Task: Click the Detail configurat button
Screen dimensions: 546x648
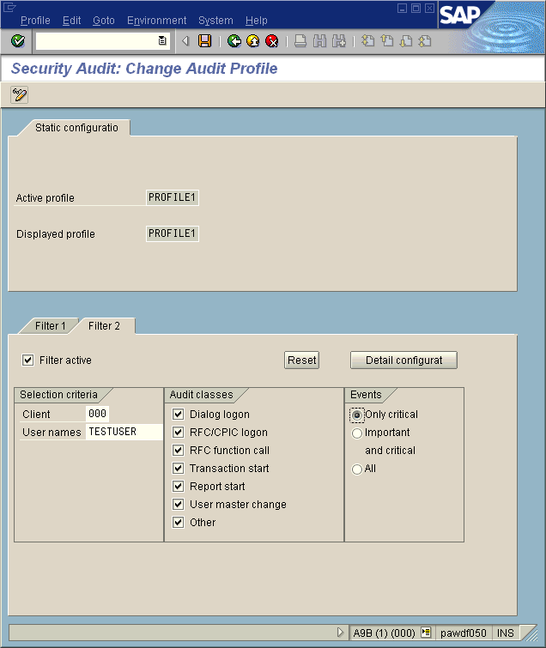Action: (x=403, y=360)
